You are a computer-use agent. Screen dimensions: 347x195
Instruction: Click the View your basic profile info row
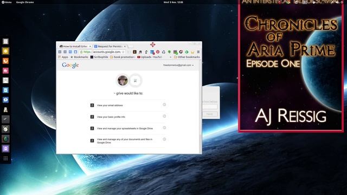click(128, 117)
